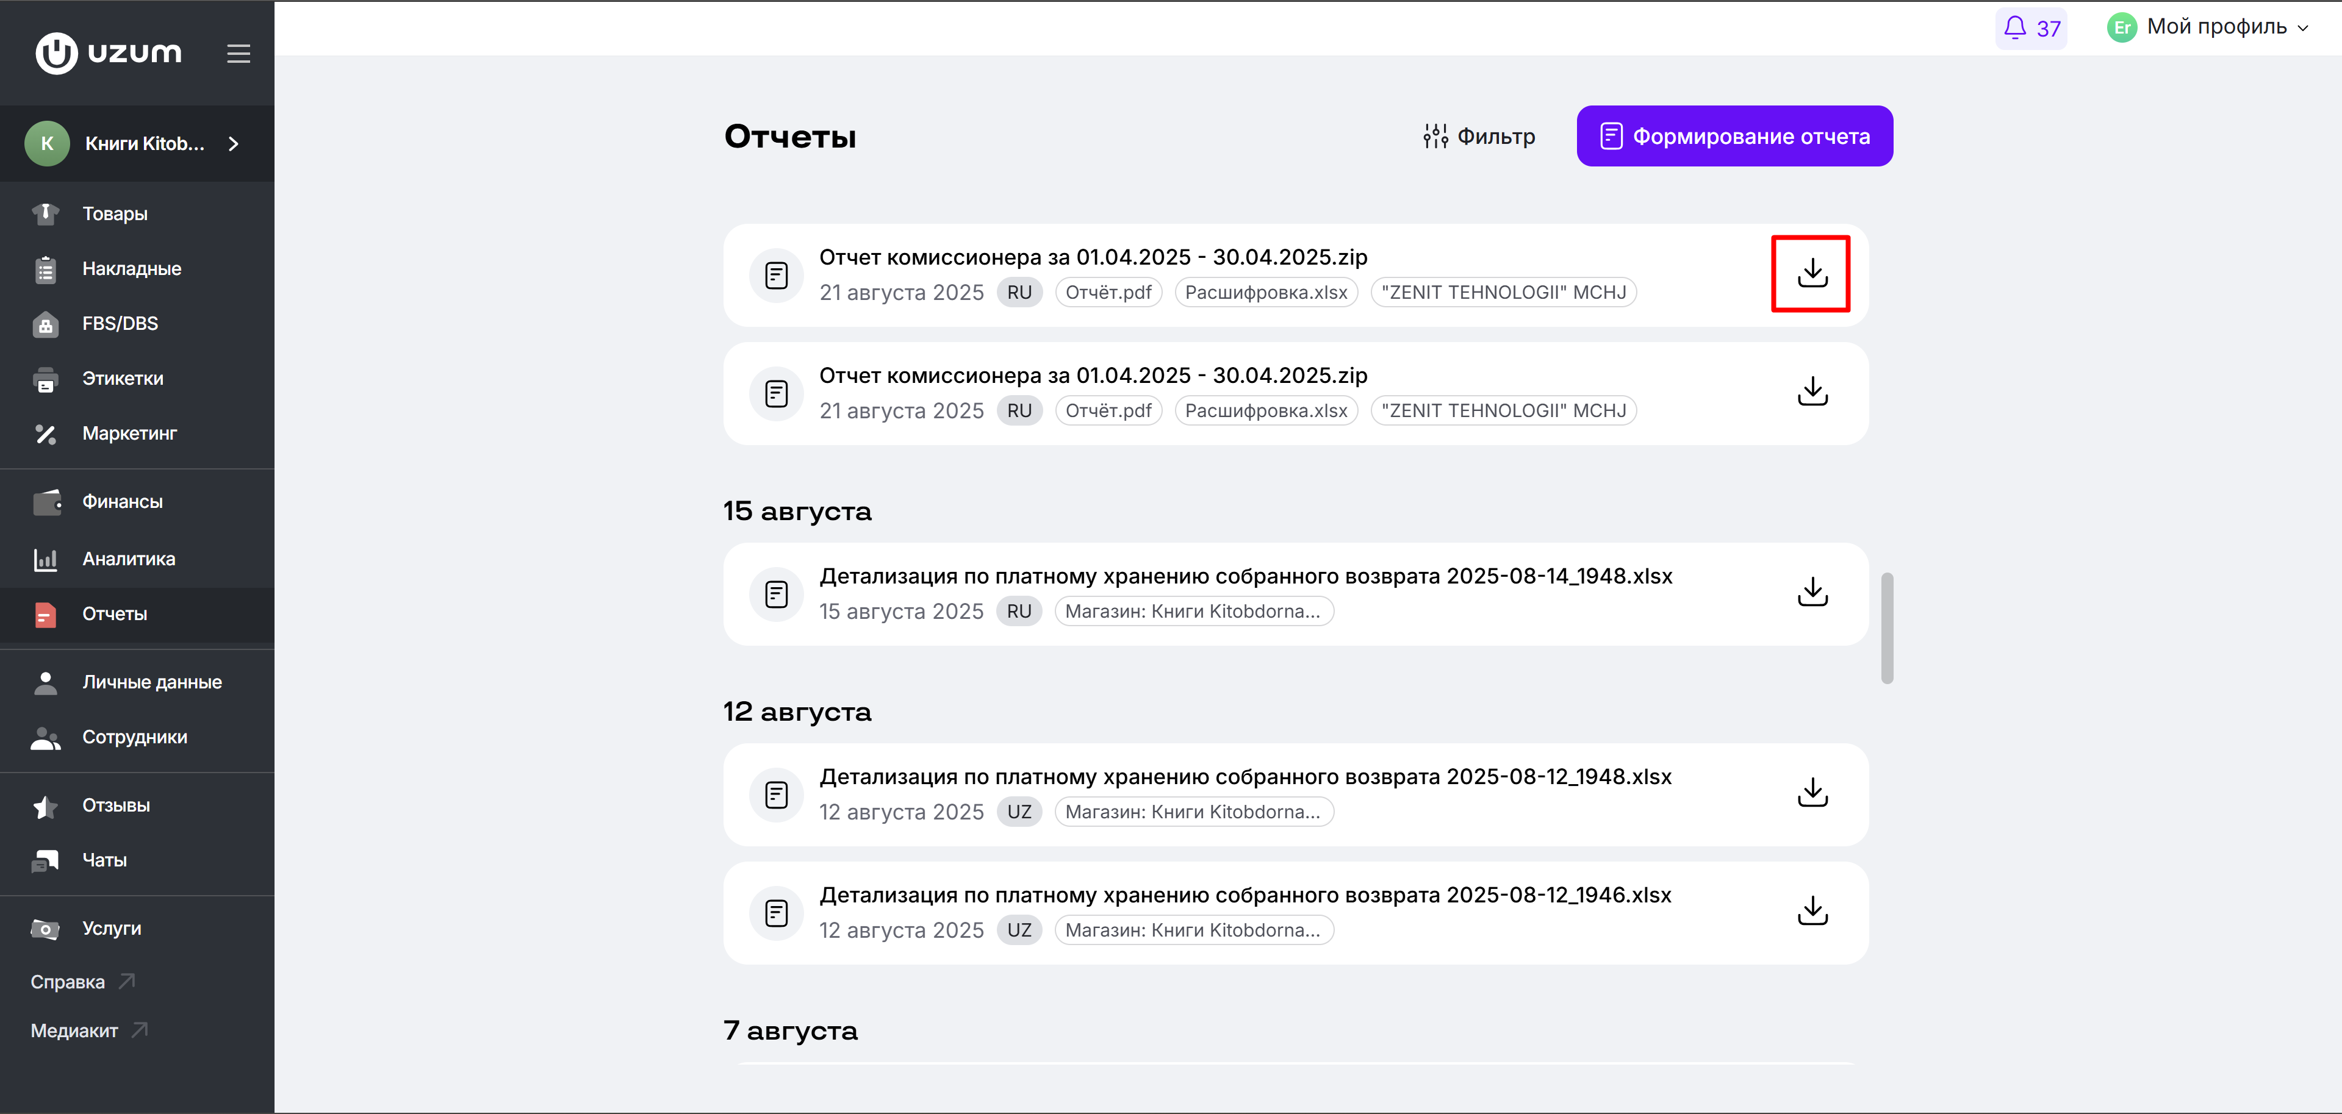Expand the Книги Kitob... shop selector
This screenshot has height=1114, width=2342.
click(x=137, y=143)
